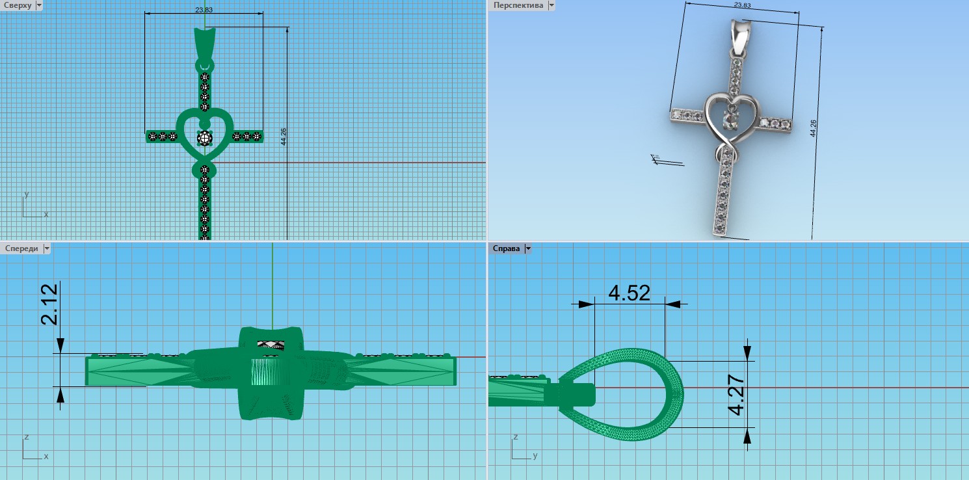Select the 44.26 dimension text in Сверху view
The width and height of the screenshot is (969, 480).
(x=283, y=137)
